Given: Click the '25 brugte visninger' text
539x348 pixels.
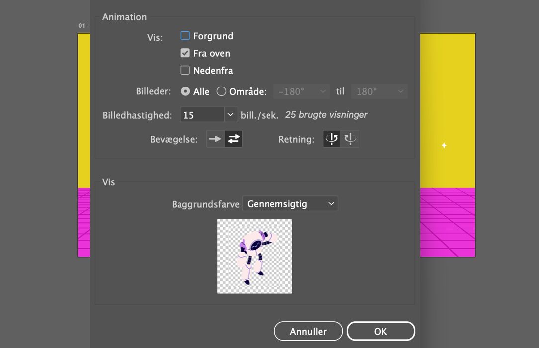Looking at the screenshot, I should coord(326,115).
